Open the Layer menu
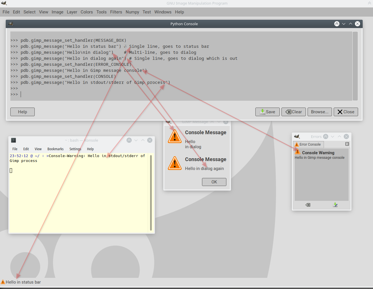The image size is (373, 289). tap(72, 12)
